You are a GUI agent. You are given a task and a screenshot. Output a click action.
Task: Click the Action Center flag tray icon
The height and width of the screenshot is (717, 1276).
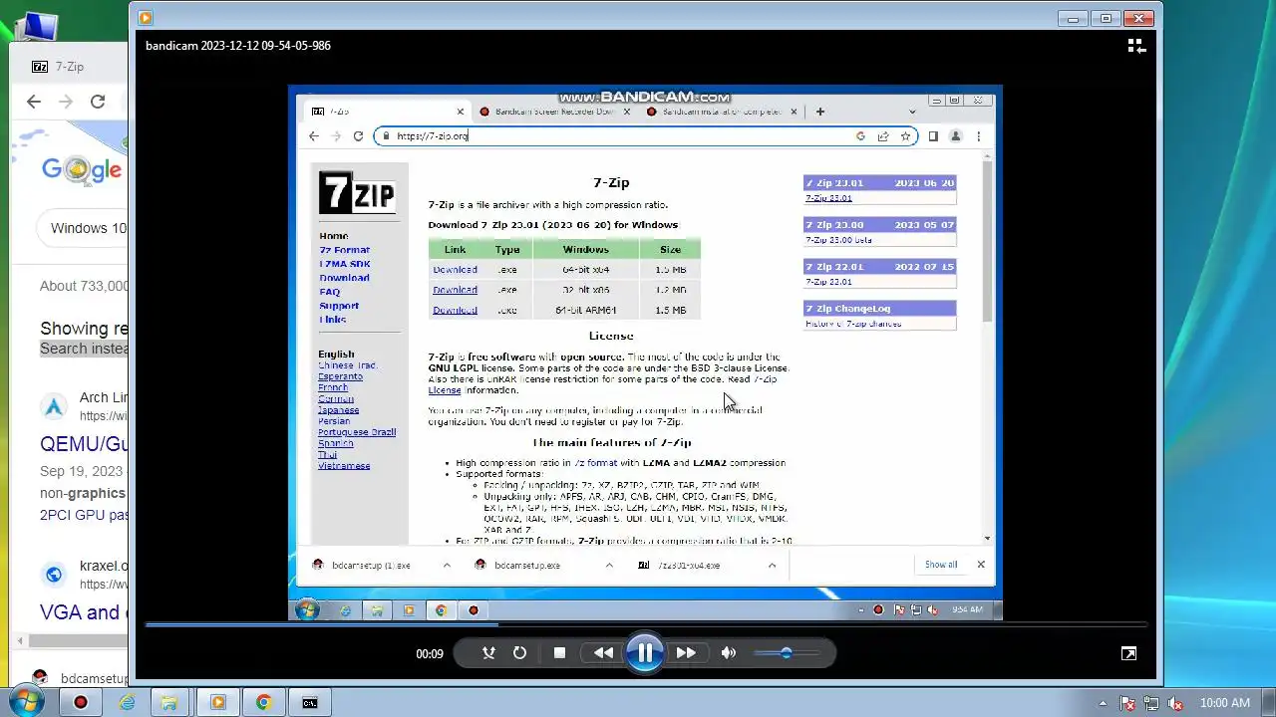click(1126, 703)
